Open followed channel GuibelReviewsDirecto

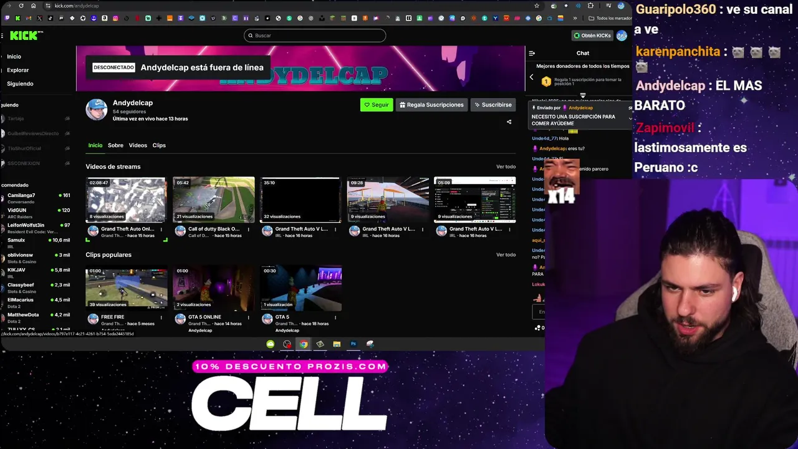36,133
